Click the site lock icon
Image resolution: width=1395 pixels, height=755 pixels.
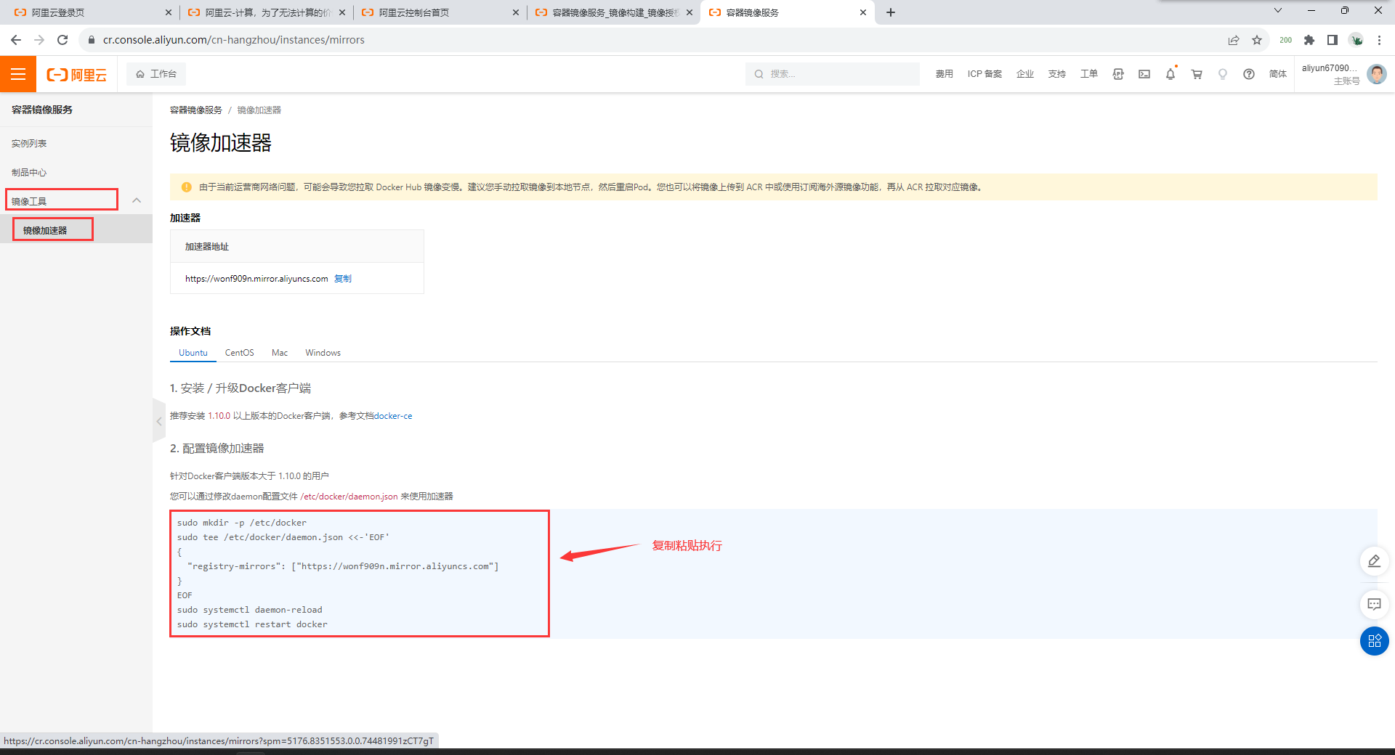92,40
